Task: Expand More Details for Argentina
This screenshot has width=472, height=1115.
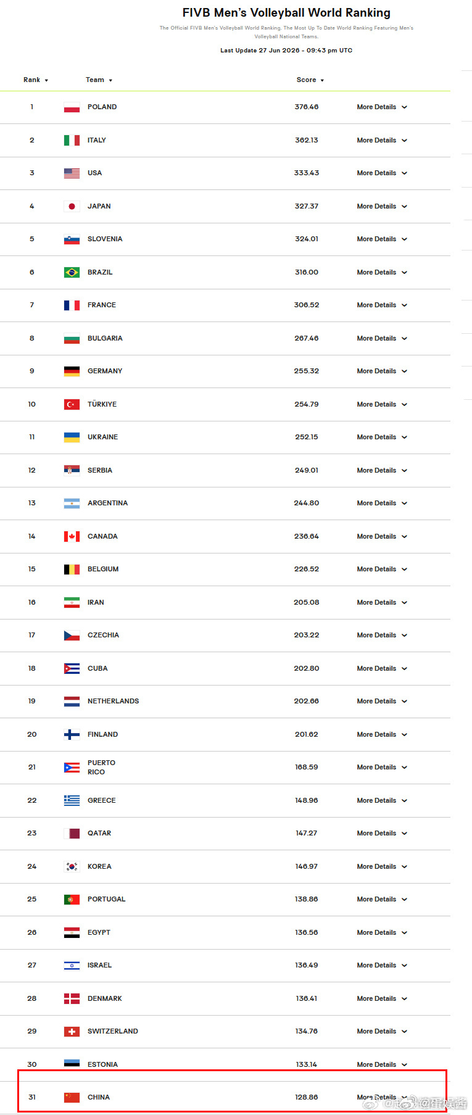Action: 382,503
